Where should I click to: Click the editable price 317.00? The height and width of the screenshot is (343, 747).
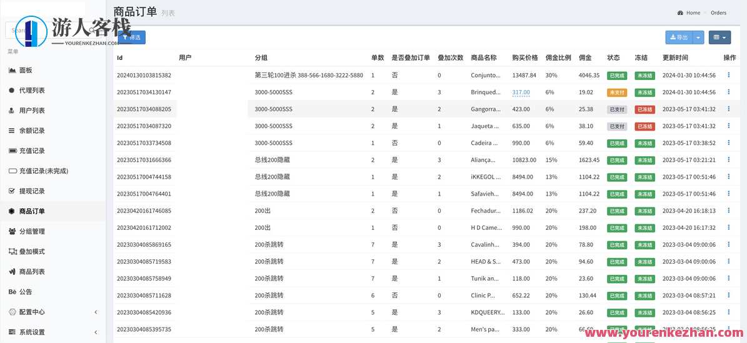point(521,92)
